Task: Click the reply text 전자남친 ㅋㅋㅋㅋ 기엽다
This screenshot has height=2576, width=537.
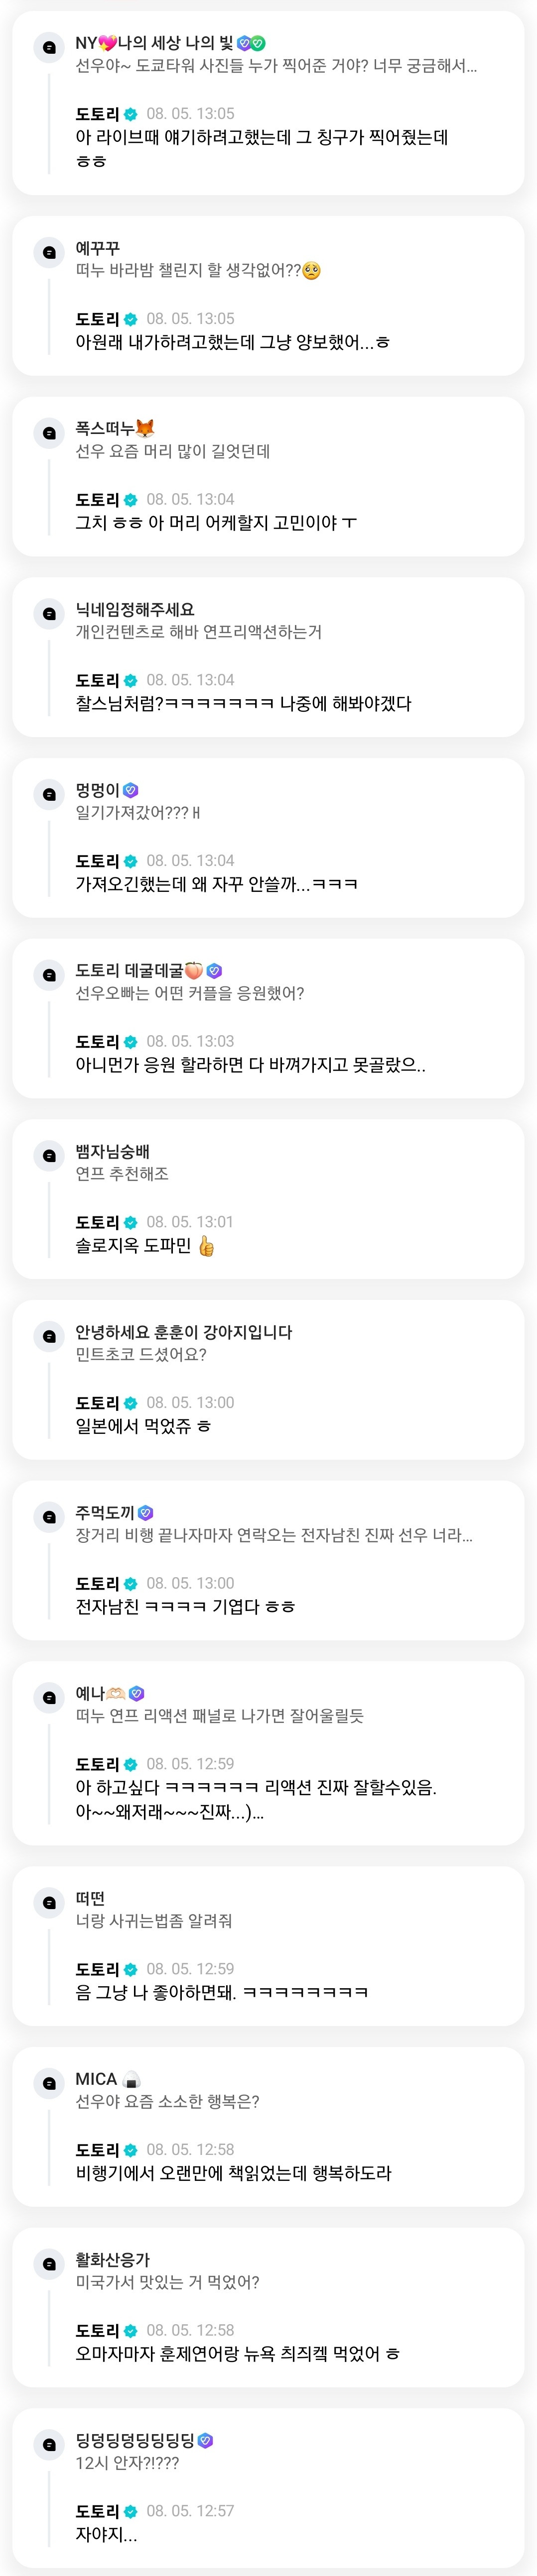Action: 185,1607
